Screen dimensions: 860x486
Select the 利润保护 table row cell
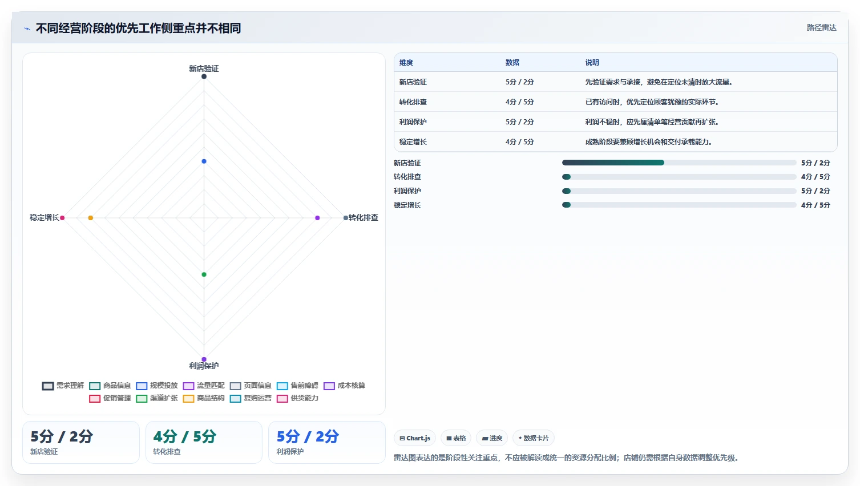(413, 122)
